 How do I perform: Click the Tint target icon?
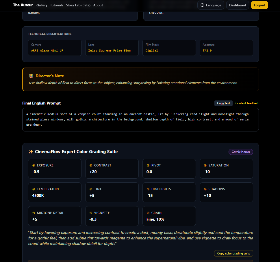click(x=91, y=189)
